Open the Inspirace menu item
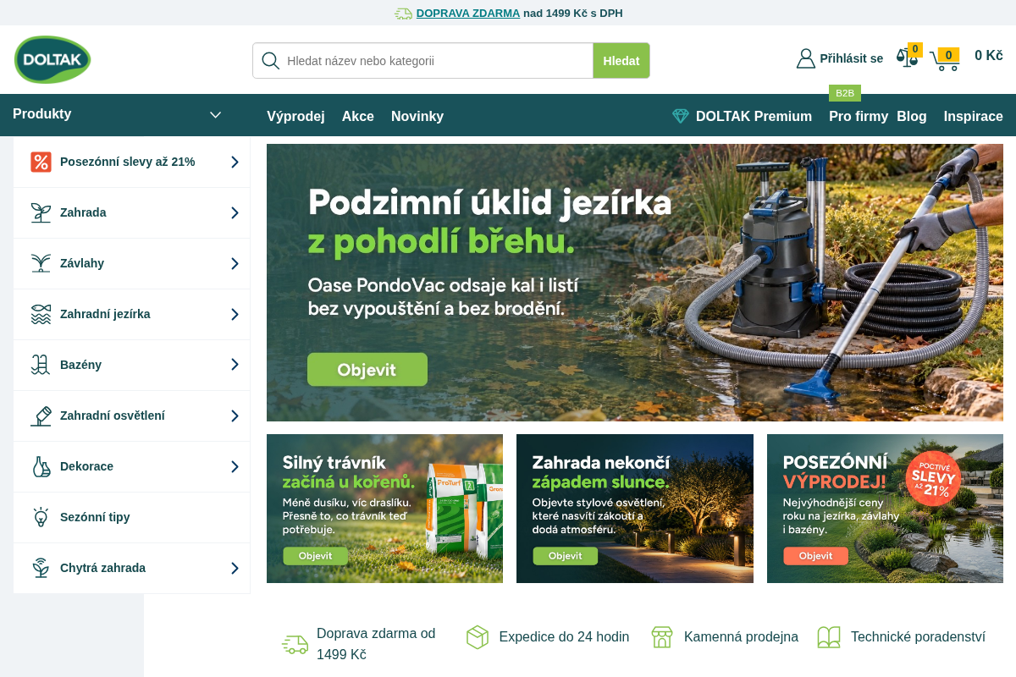 974,117
